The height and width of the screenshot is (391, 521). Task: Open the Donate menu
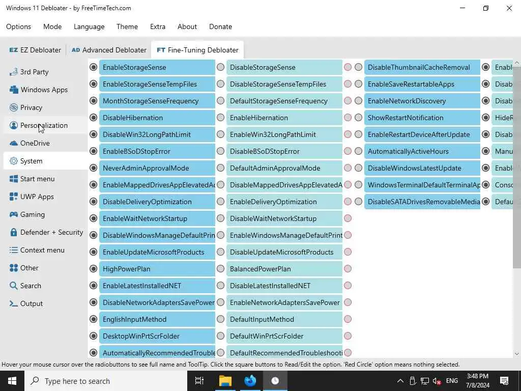tap(220, 26)
